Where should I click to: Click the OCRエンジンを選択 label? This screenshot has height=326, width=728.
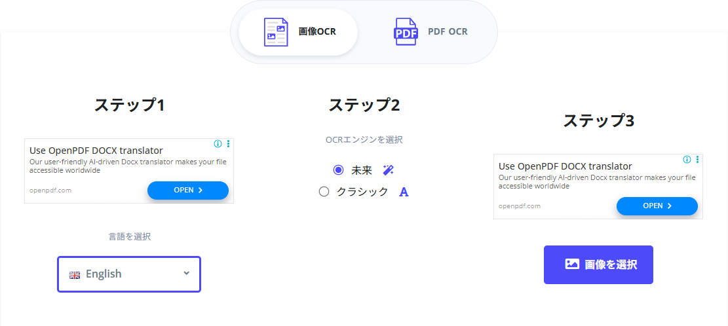[x=364, y=139]
